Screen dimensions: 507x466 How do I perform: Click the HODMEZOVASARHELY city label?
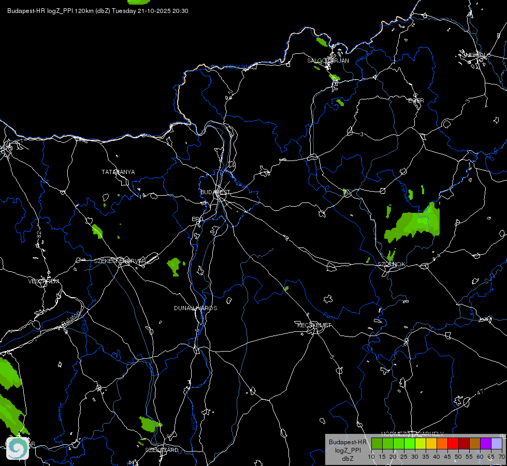[x=413, y=434]
